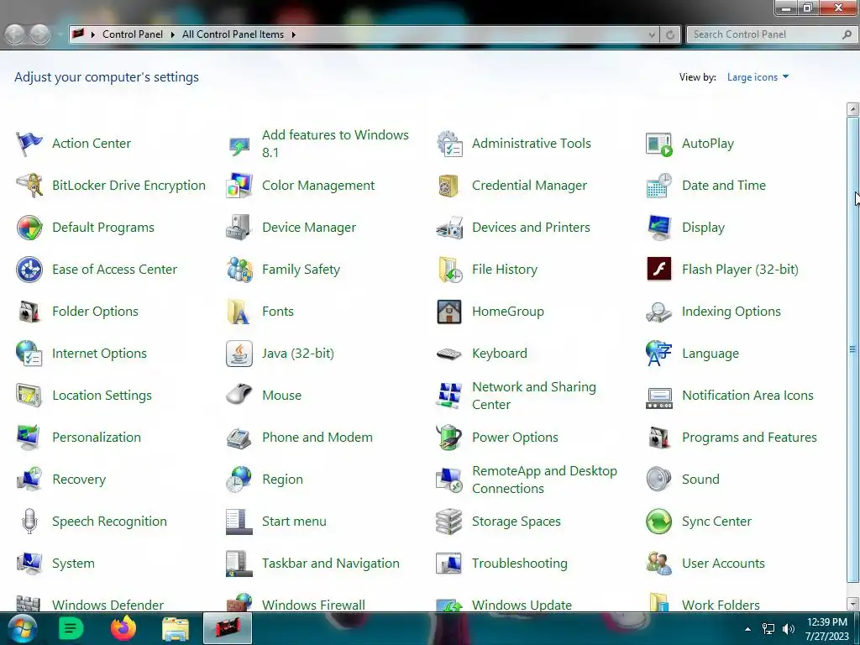Click the Mouse icon
Screen dimensions: 860x645
[239, 396]
